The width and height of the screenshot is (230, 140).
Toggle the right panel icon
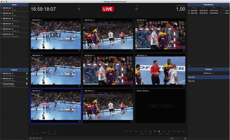coord(185,138)
